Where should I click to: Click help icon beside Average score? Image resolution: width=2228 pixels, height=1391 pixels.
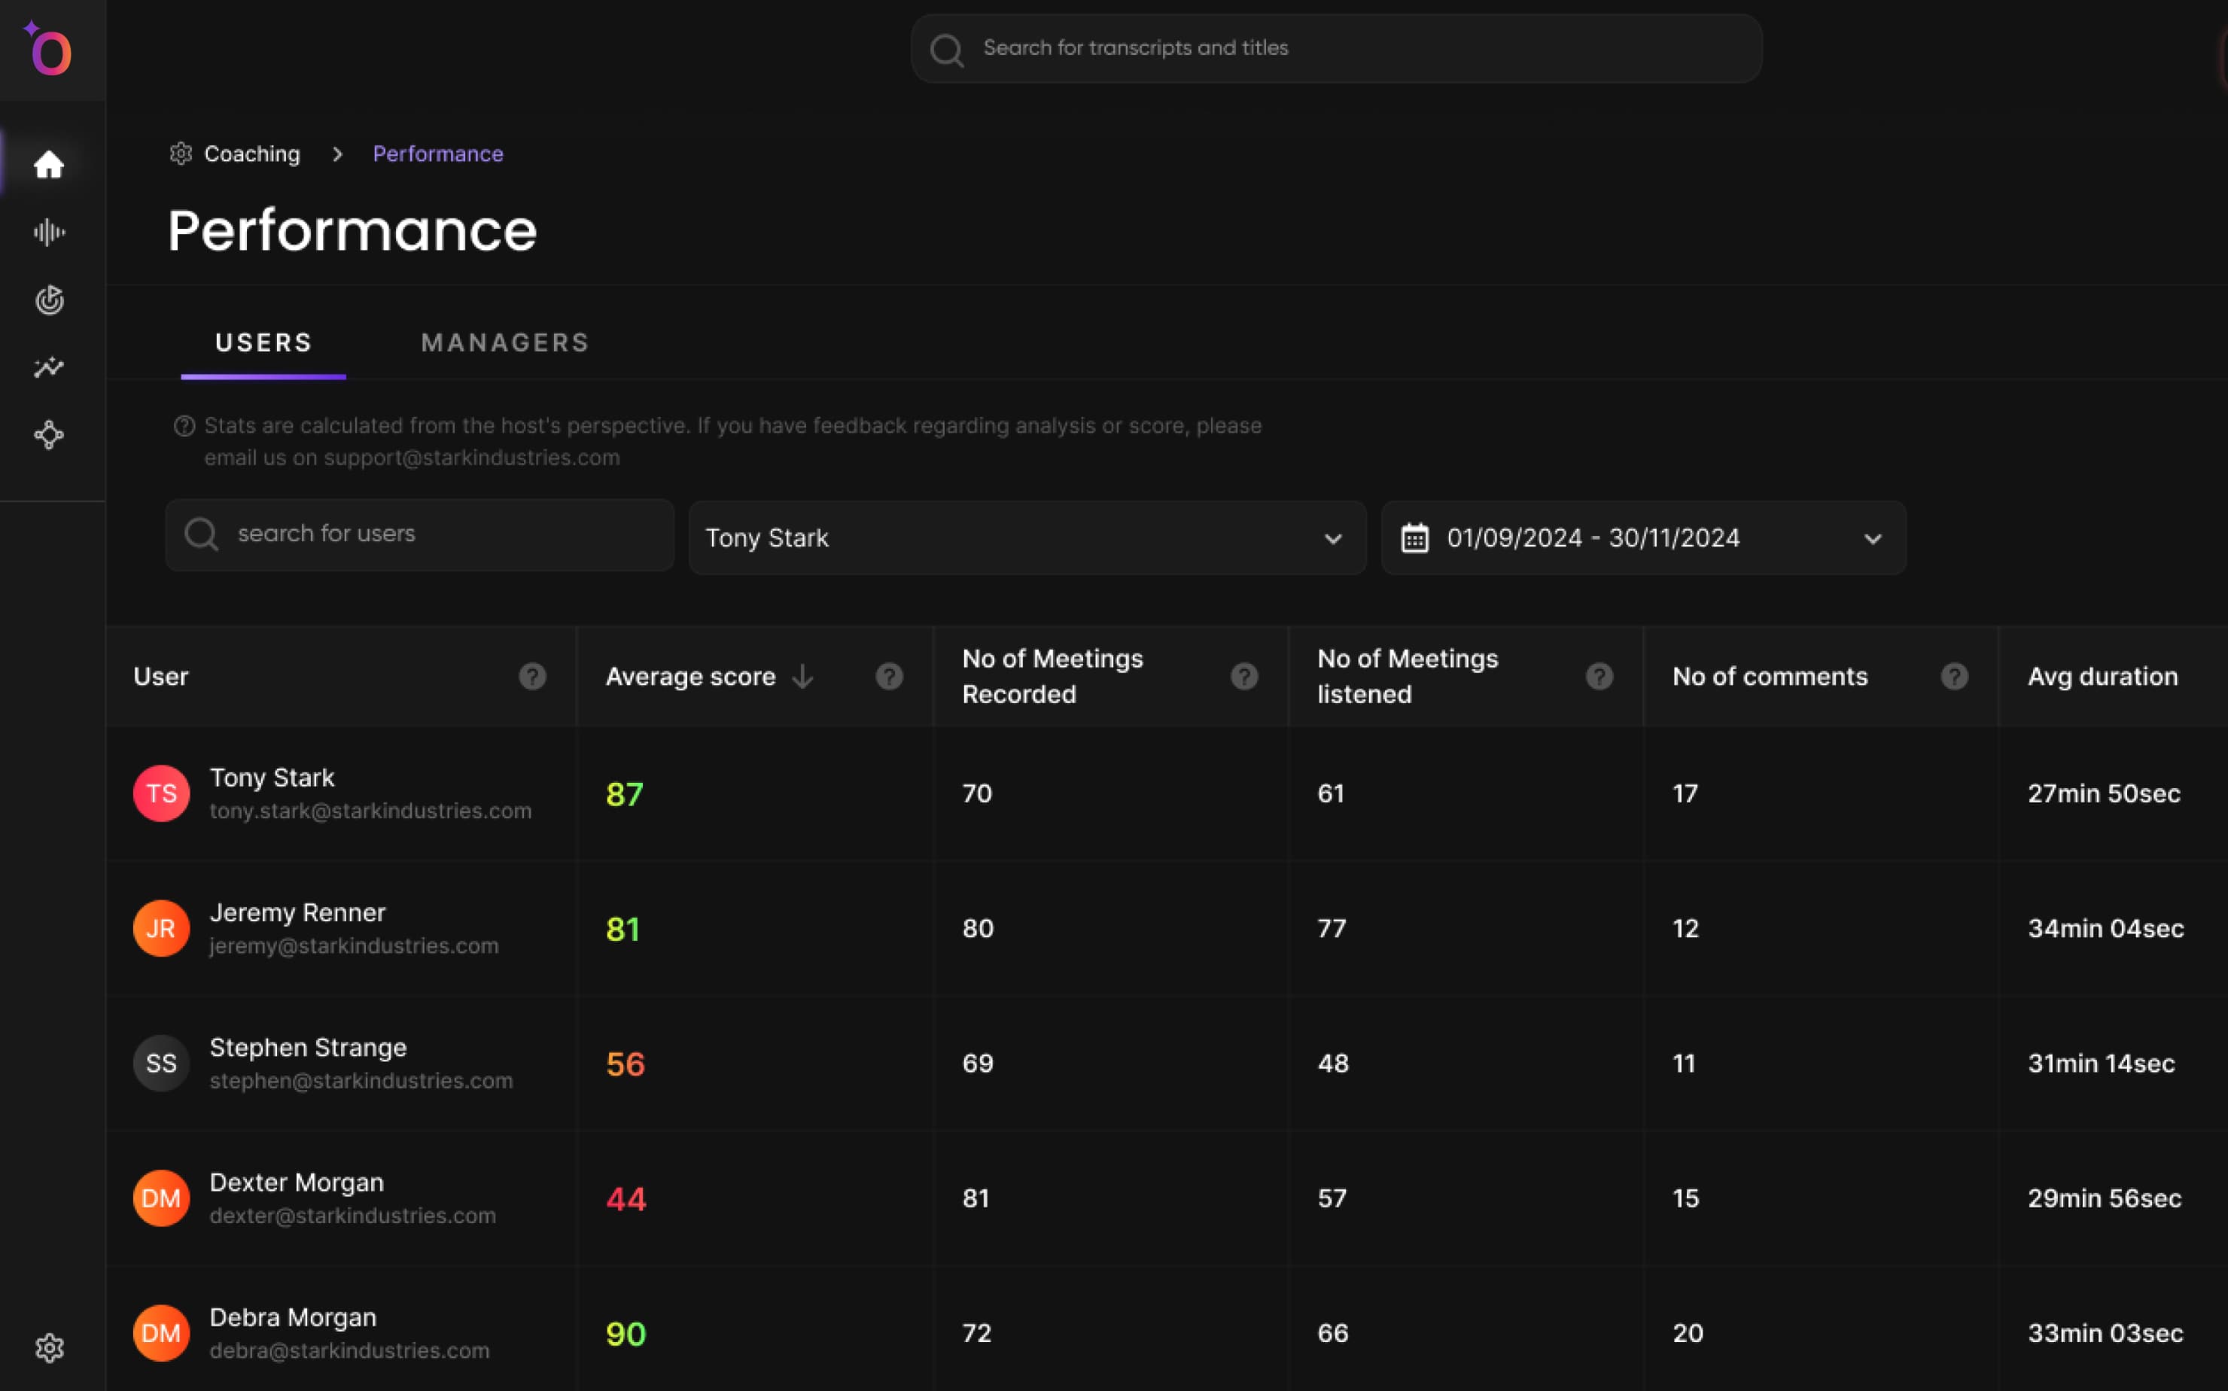889,676
